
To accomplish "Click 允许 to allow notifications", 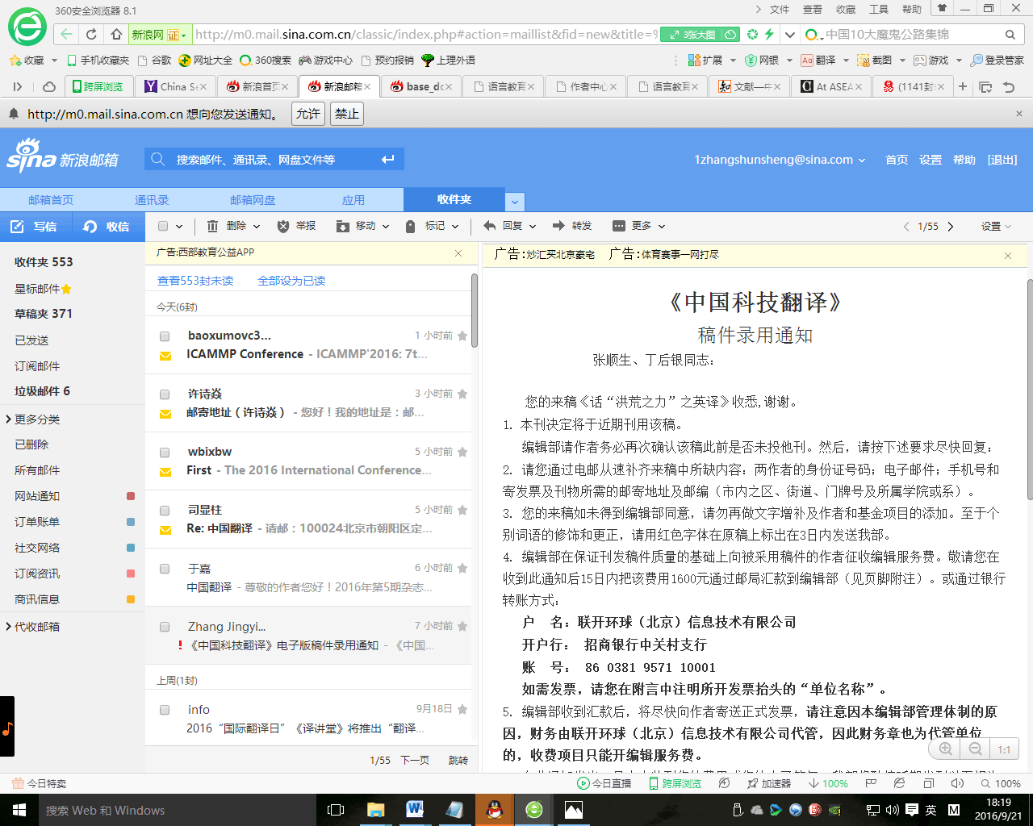I will [x=307, y=114].
